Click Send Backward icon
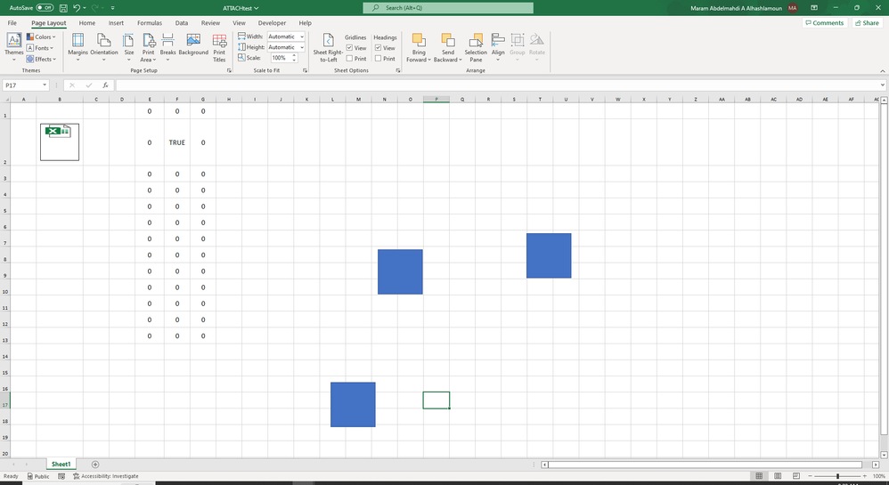 coord(448,40)
